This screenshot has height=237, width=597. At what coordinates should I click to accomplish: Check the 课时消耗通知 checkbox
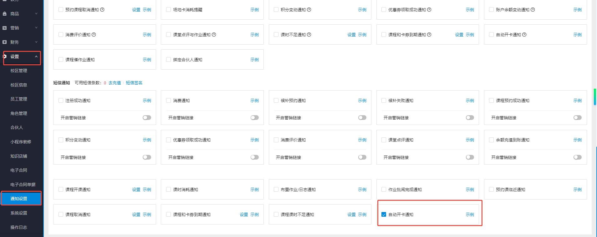point(168,190)
